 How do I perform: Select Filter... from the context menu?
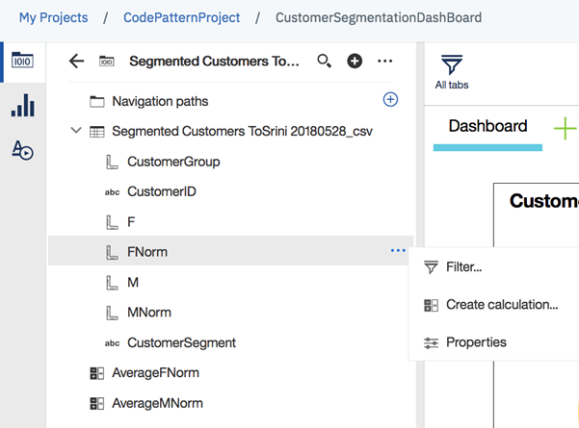tap(463, 266)
